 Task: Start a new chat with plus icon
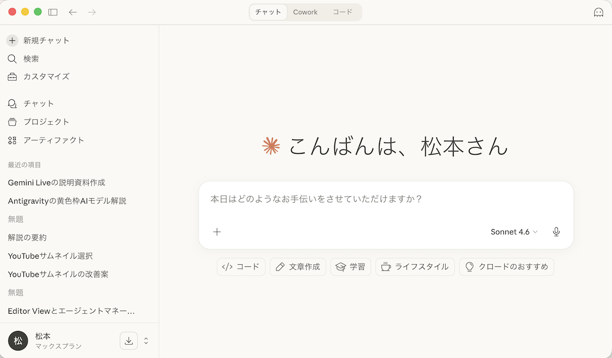[12, 40]
